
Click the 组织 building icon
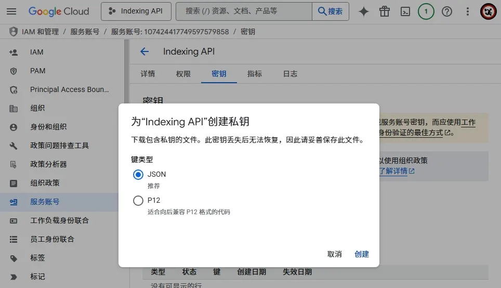click(x=14, y=109)
